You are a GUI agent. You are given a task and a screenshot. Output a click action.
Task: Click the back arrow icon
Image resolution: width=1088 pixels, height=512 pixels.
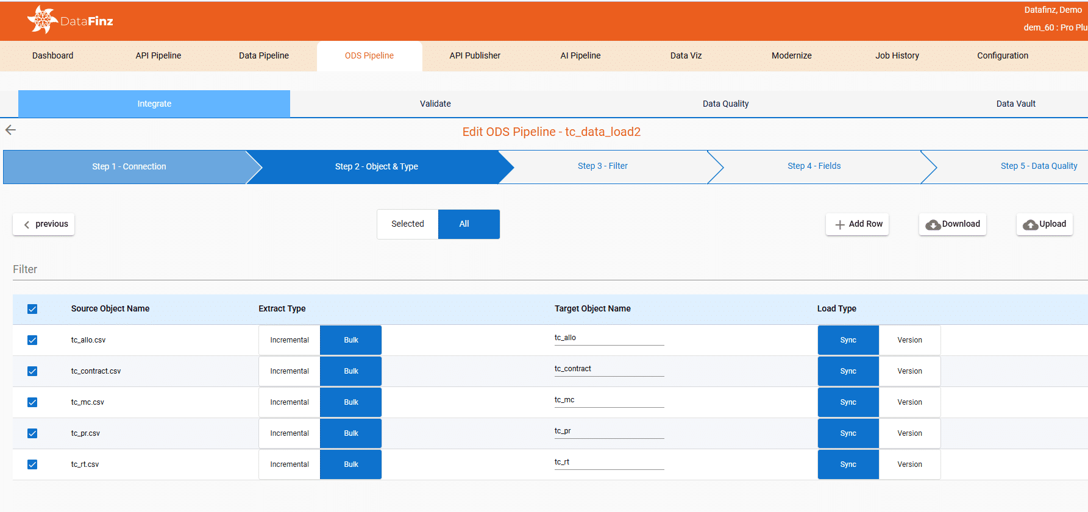(x=10, y=130)
